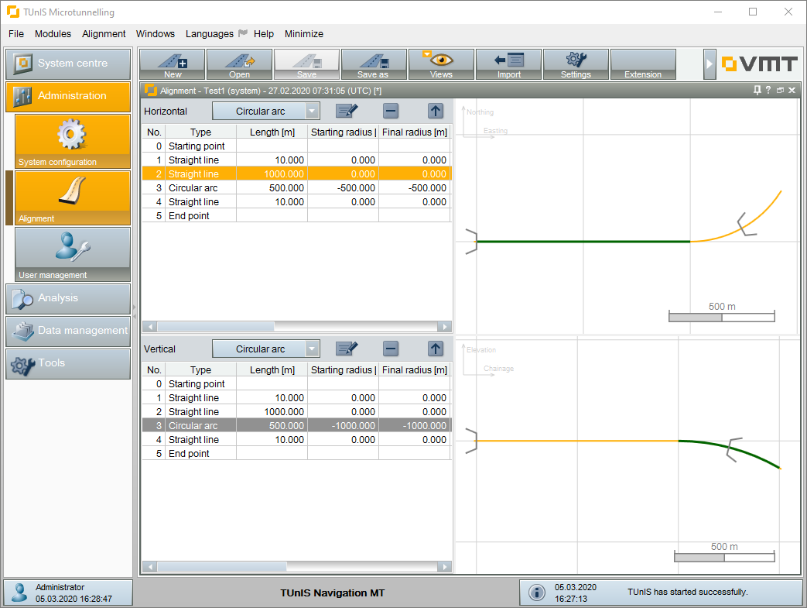Click Vertical row 3 final radius -1000.000
The image size is (807, 608).
(415, 426)
